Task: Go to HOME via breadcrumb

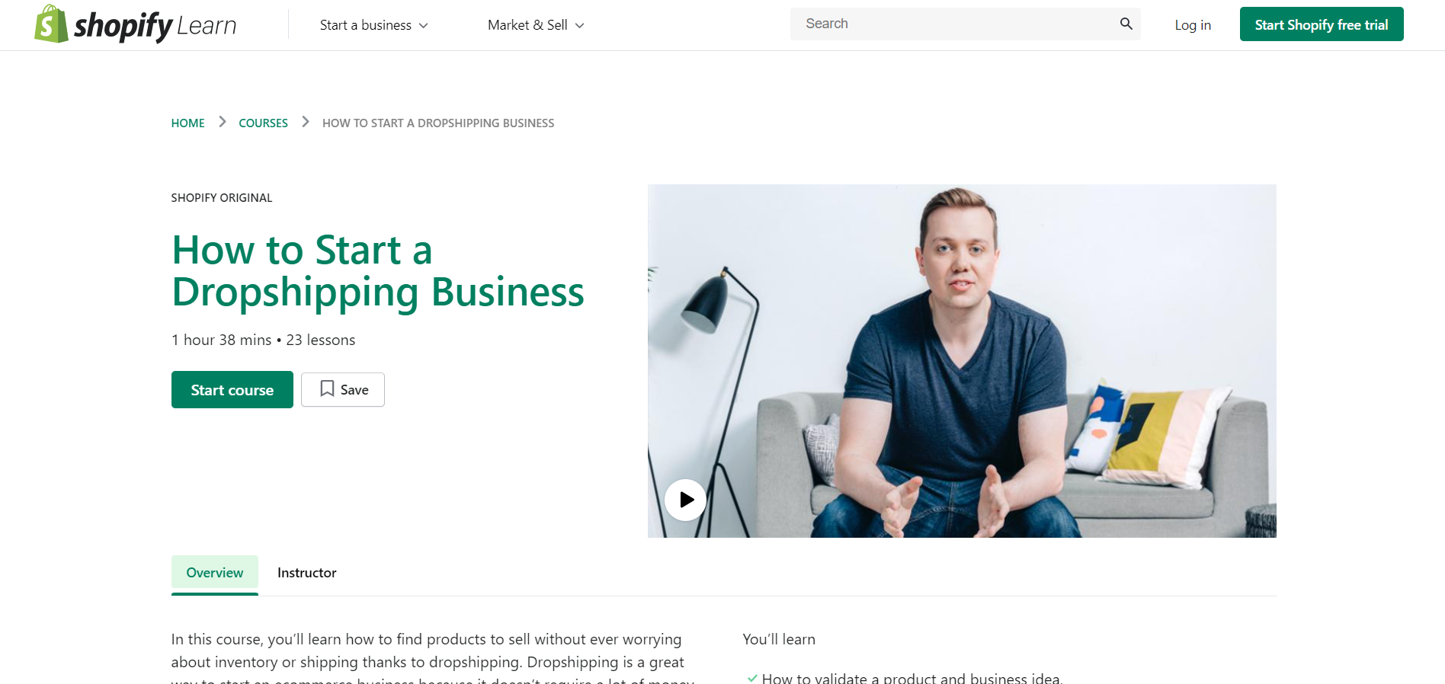Action: (187, 123)
